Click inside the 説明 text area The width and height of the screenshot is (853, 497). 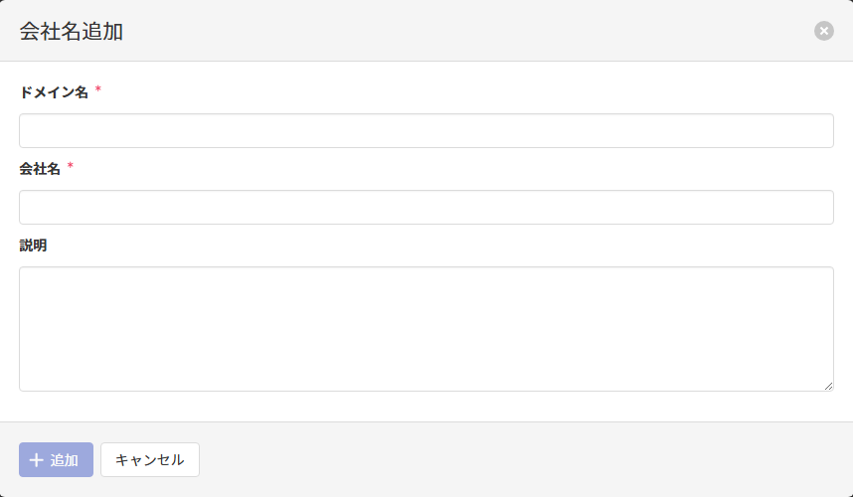426,329
